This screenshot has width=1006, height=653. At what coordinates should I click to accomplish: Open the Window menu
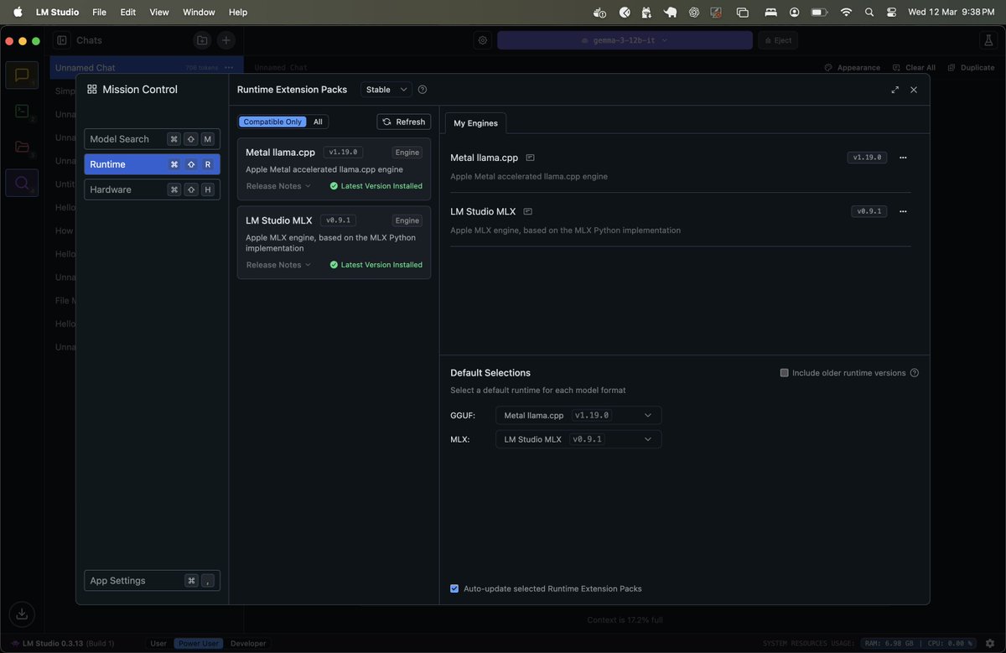click(x=199, y=13)
